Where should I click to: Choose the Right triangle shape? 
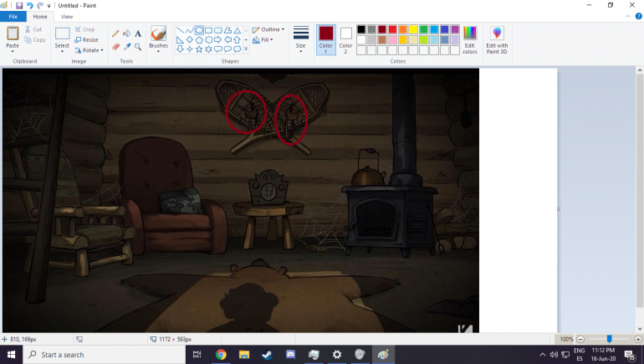click(x=180, y=40)
